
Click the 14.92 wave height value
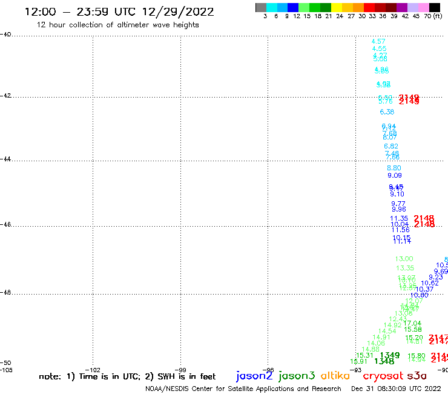[x=392, y=325]
